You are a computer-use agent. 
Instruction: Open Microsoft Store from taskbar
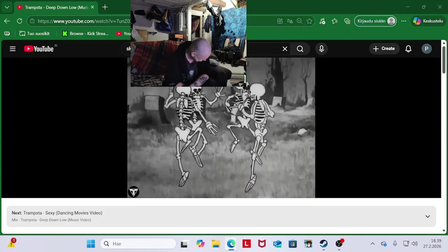point(293,244)
